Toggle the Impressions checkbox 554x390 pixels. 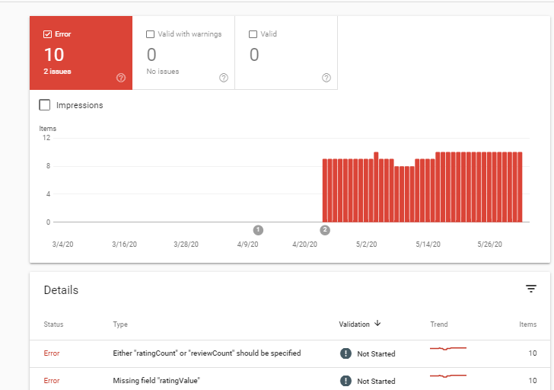[45, 105]
